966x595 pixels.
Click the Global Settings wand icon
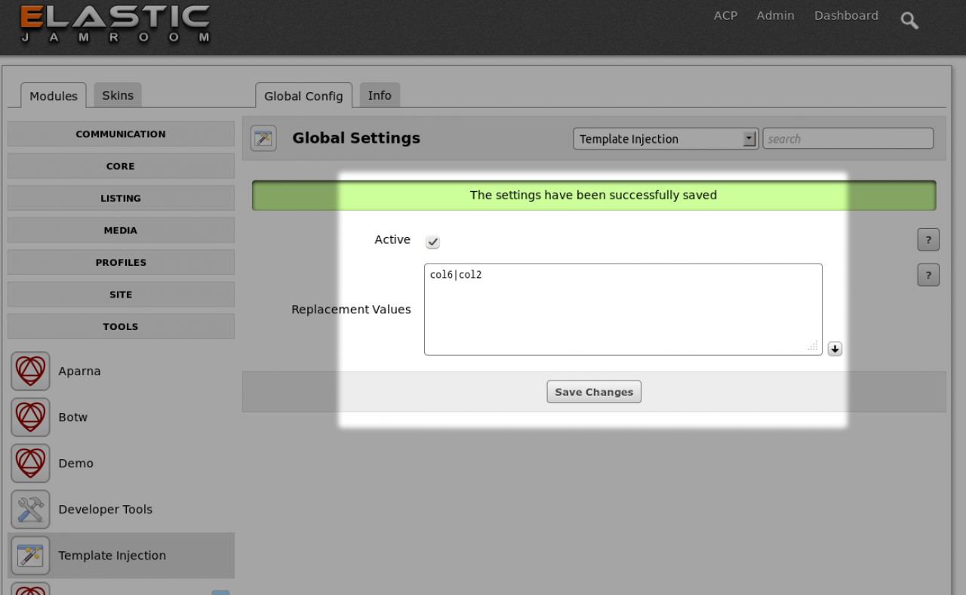263,138
